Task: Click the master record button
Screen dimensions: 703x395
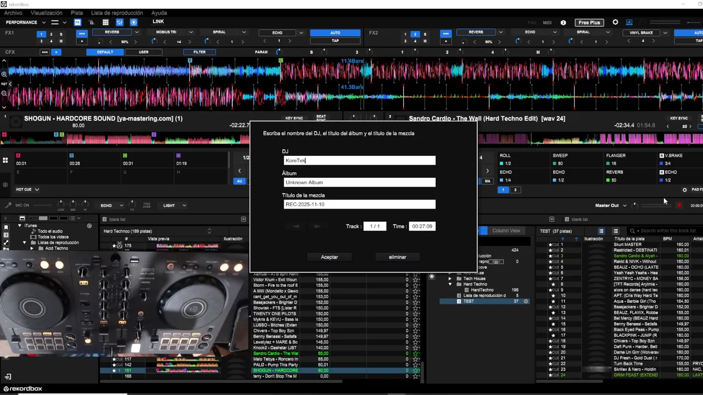Action: click(x=679, y=205)
